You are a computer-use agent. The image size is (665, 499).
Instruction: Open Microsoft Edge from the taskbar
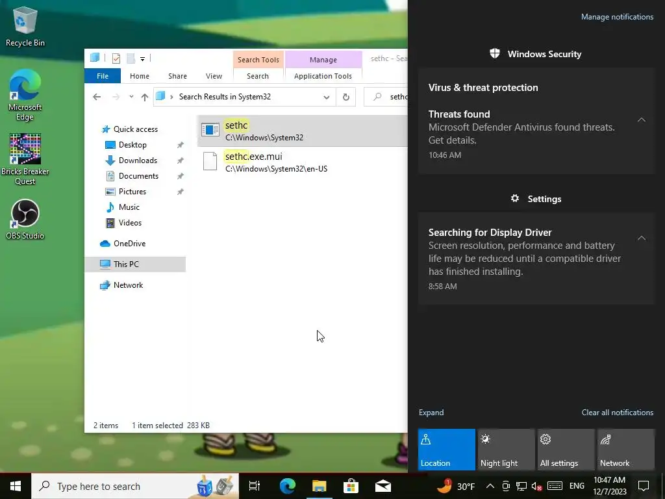[287, 486]
